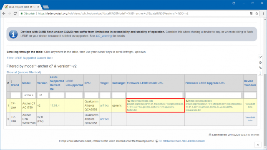Open View/Edit data for Archer C7 AC1750
The width and height of the screenshot is (267, 150).
coord(250,105)
